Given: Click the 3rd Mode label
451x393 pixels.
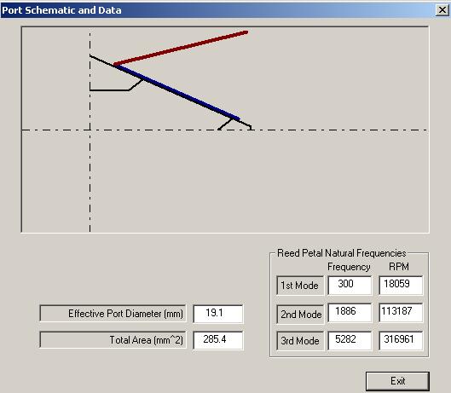Looking at the screenshot, I should coord(300,341).
